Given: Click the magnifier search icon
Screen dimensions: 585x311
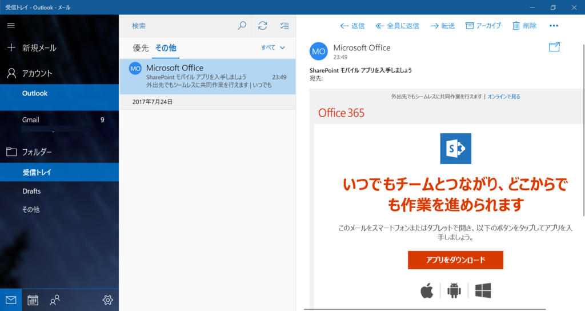Looking at the screenshot, I should (242, 25).
